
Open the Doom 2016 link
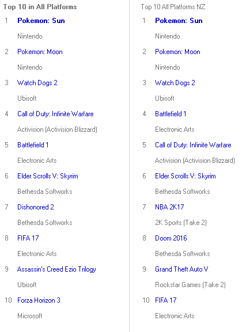point(171,238)
